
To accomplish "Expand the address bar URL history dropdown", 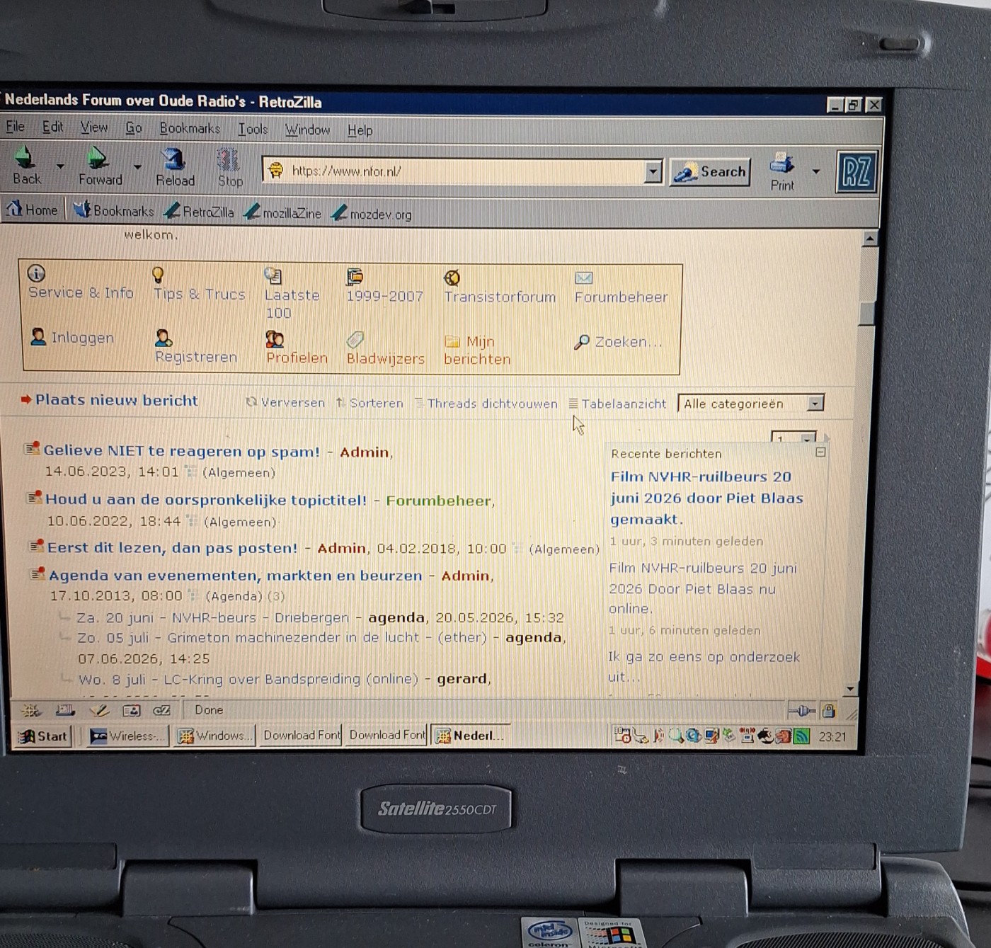I will (653, 171).
